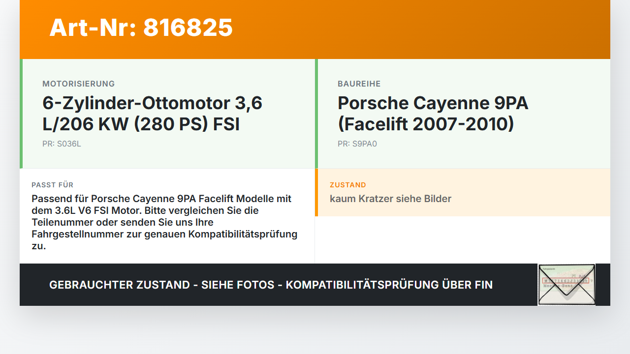Click 'Porsche Cayenne 9PA (Facelift 2007-2010)' text
The width and height of the screenshot is (630, 354).
coord(433,114)
